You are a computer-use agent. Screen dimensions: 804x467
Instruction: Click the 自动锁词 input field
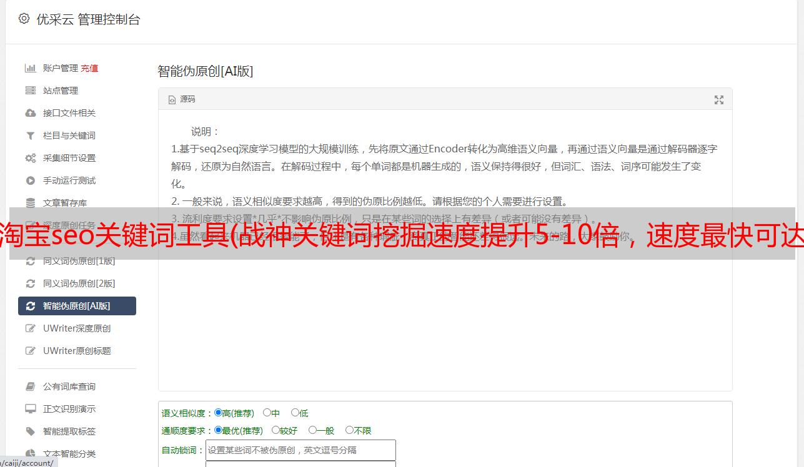300,450
